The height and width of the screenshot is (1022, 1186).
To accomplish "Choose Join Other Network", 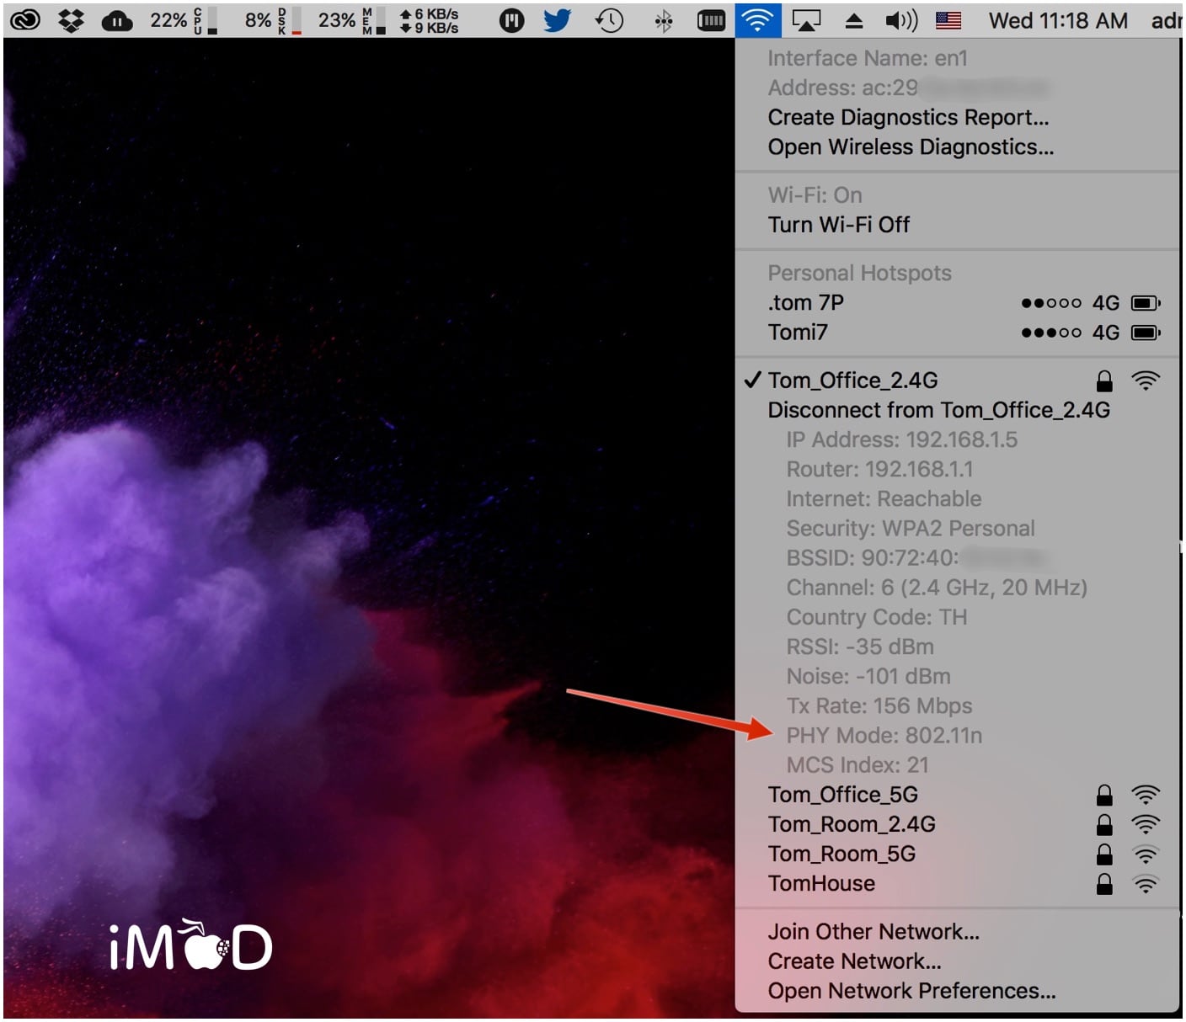I will click(x=873, y=931).
